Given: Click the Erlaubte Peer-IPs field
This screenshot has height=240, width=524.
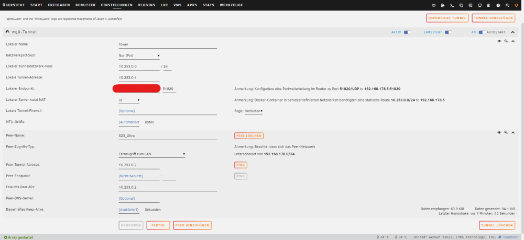Looking at the screenshot, I should click(168, 187).
